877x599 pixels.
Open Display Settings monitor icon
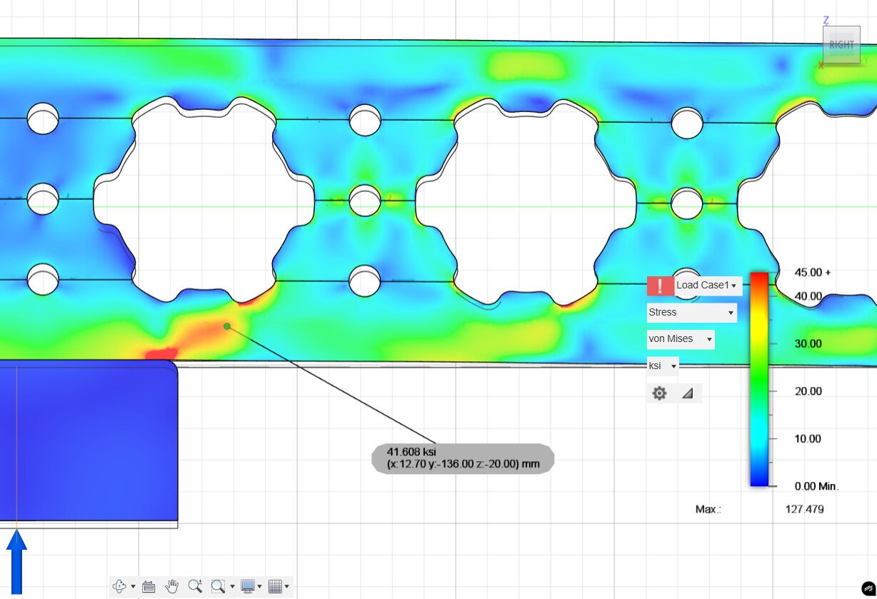click(248, 587)
